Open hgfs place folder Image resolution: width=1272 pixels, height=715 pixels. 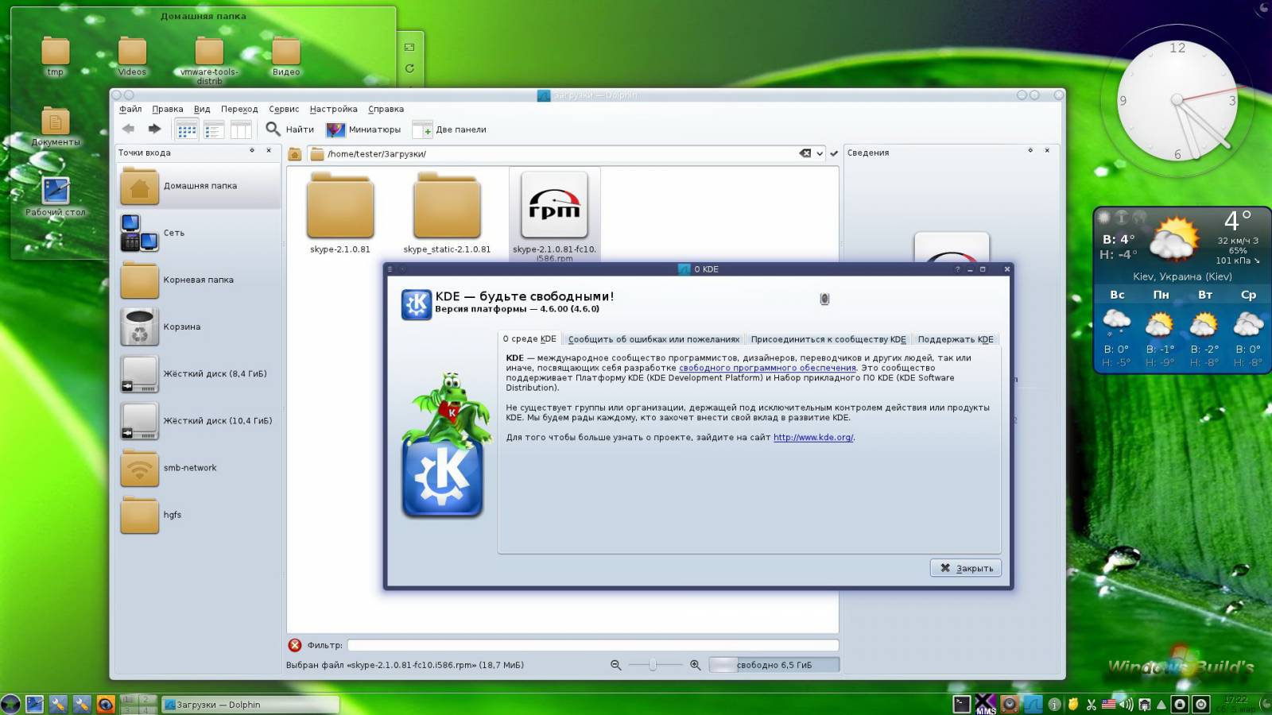[x=199, y=515]
